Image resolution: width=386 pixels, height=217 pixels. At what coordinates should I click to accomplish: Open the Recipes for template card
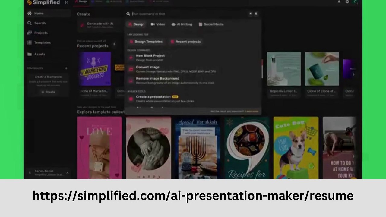247,148
